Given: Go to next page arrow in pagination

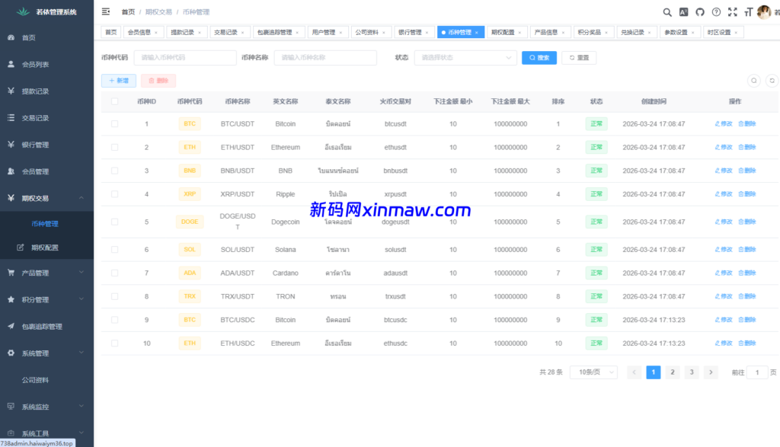Looking at the screenshot, I should point(711,372).
